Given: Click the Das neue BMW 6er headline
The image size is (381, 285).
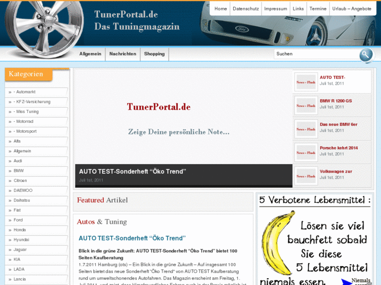Looking at the screenshot, I should tap(339, 124).
